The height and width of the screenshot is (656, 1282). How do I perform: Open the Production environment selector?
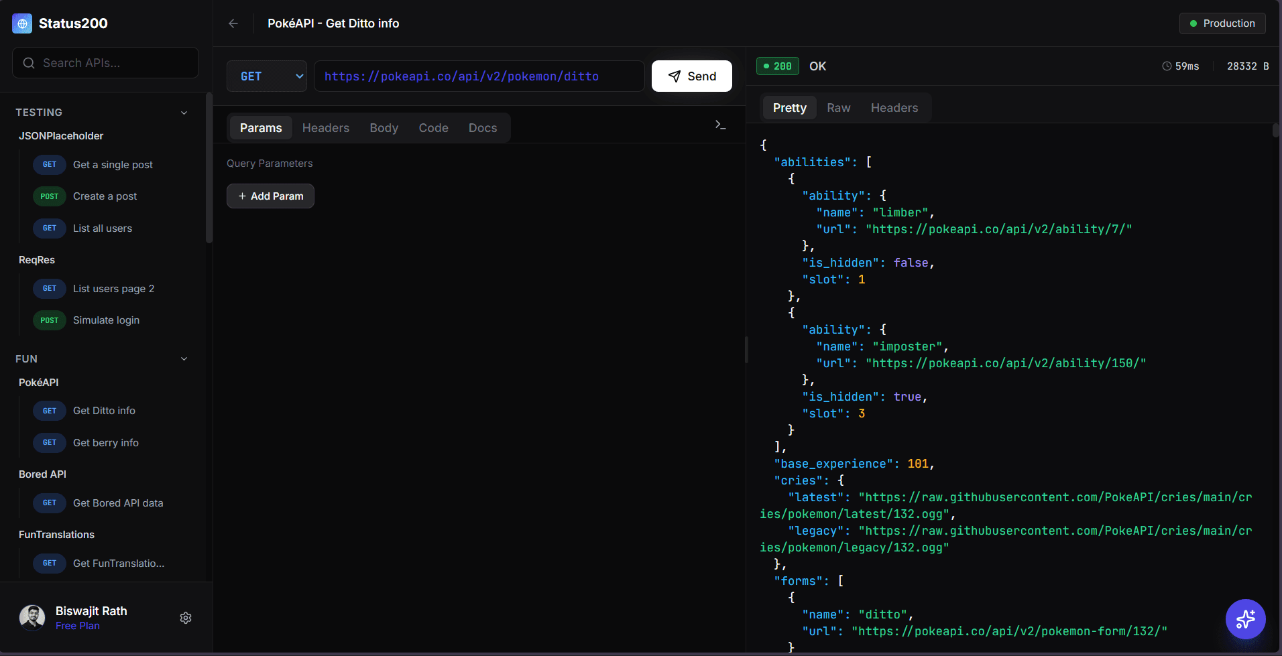[x=1222, y=23]
